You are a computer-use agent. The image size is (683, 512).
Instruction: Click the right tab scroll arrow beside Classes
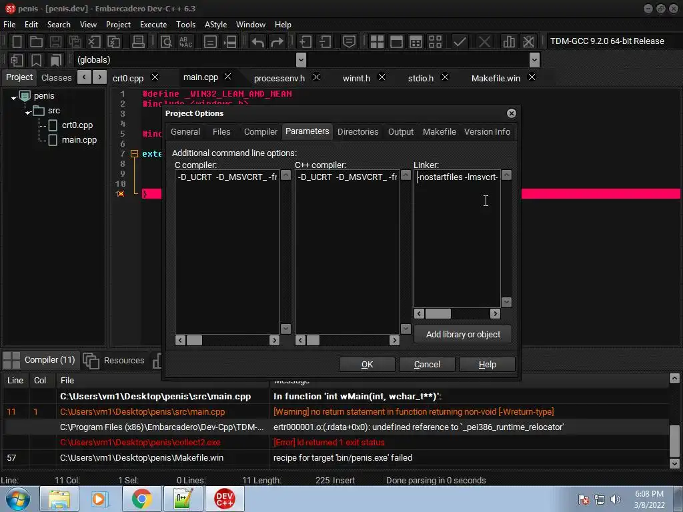tap(100, 77)
